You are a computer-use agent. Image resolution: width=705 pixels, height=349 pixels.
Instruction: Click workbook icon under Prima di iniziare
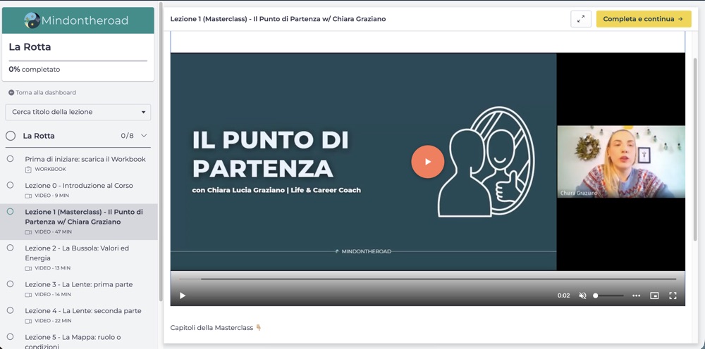[28, 170]
